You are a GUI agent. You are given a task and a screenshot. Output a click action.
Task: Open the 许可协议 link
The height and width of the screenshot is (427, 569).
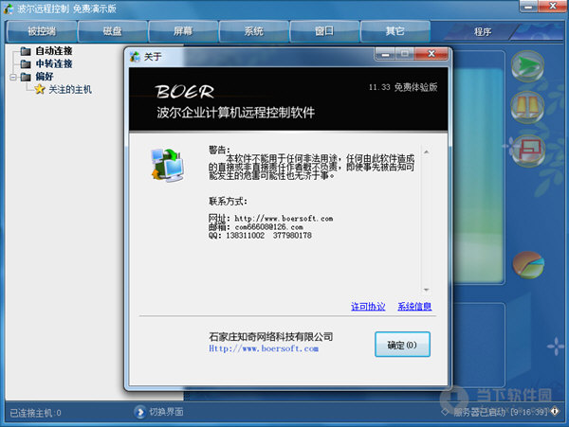pos(368,307)
